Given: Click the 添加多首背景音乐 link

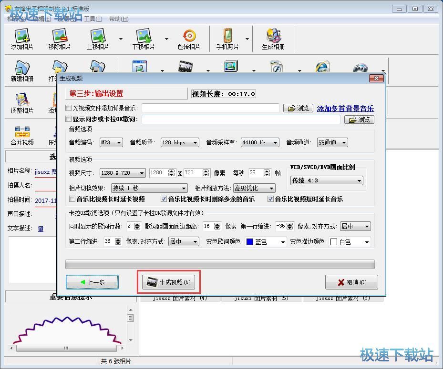Looking at the screenshot, I should point(345,109).
